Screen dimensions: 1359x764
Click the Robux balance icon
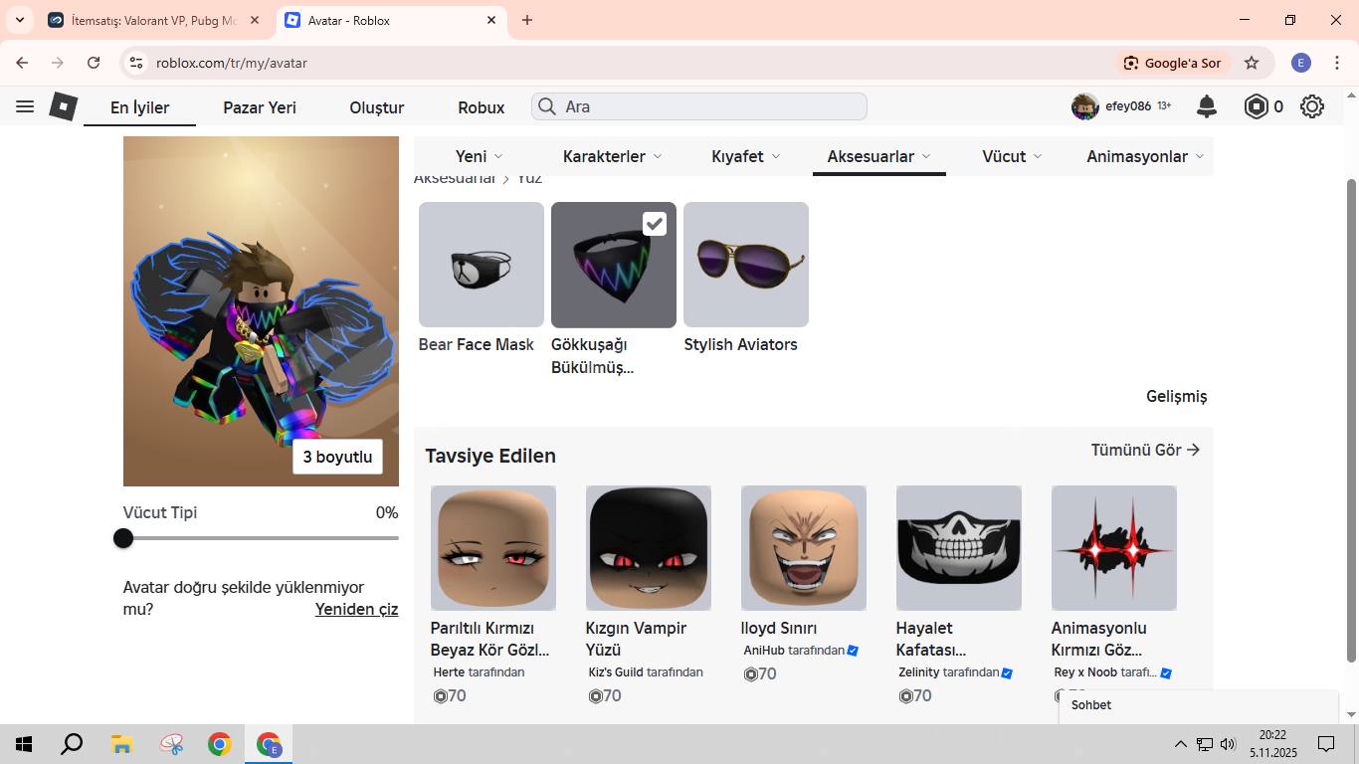click(x=1257, y=106)
